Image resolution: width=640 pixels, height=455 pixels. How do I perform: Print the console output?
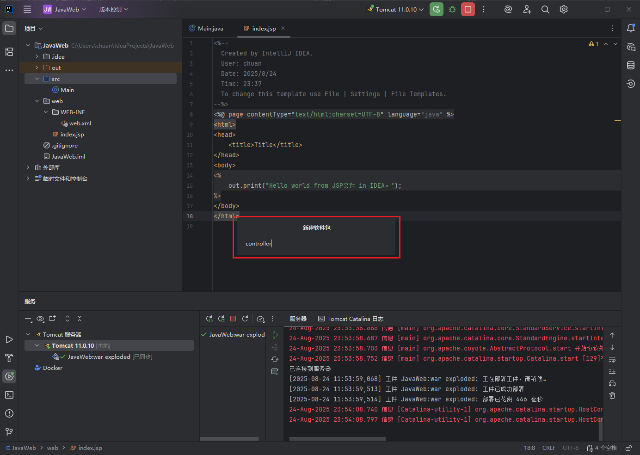coord(612,383)
